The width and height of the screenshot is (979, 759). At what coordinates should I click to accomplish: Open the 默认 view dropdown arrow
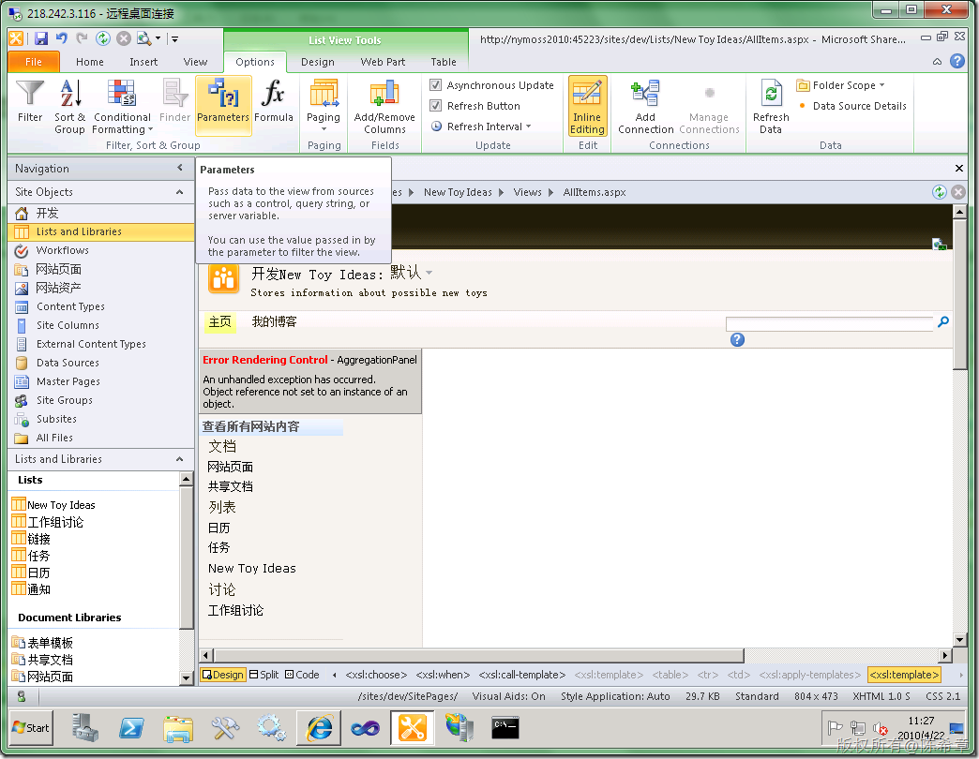tap(429, 274)
